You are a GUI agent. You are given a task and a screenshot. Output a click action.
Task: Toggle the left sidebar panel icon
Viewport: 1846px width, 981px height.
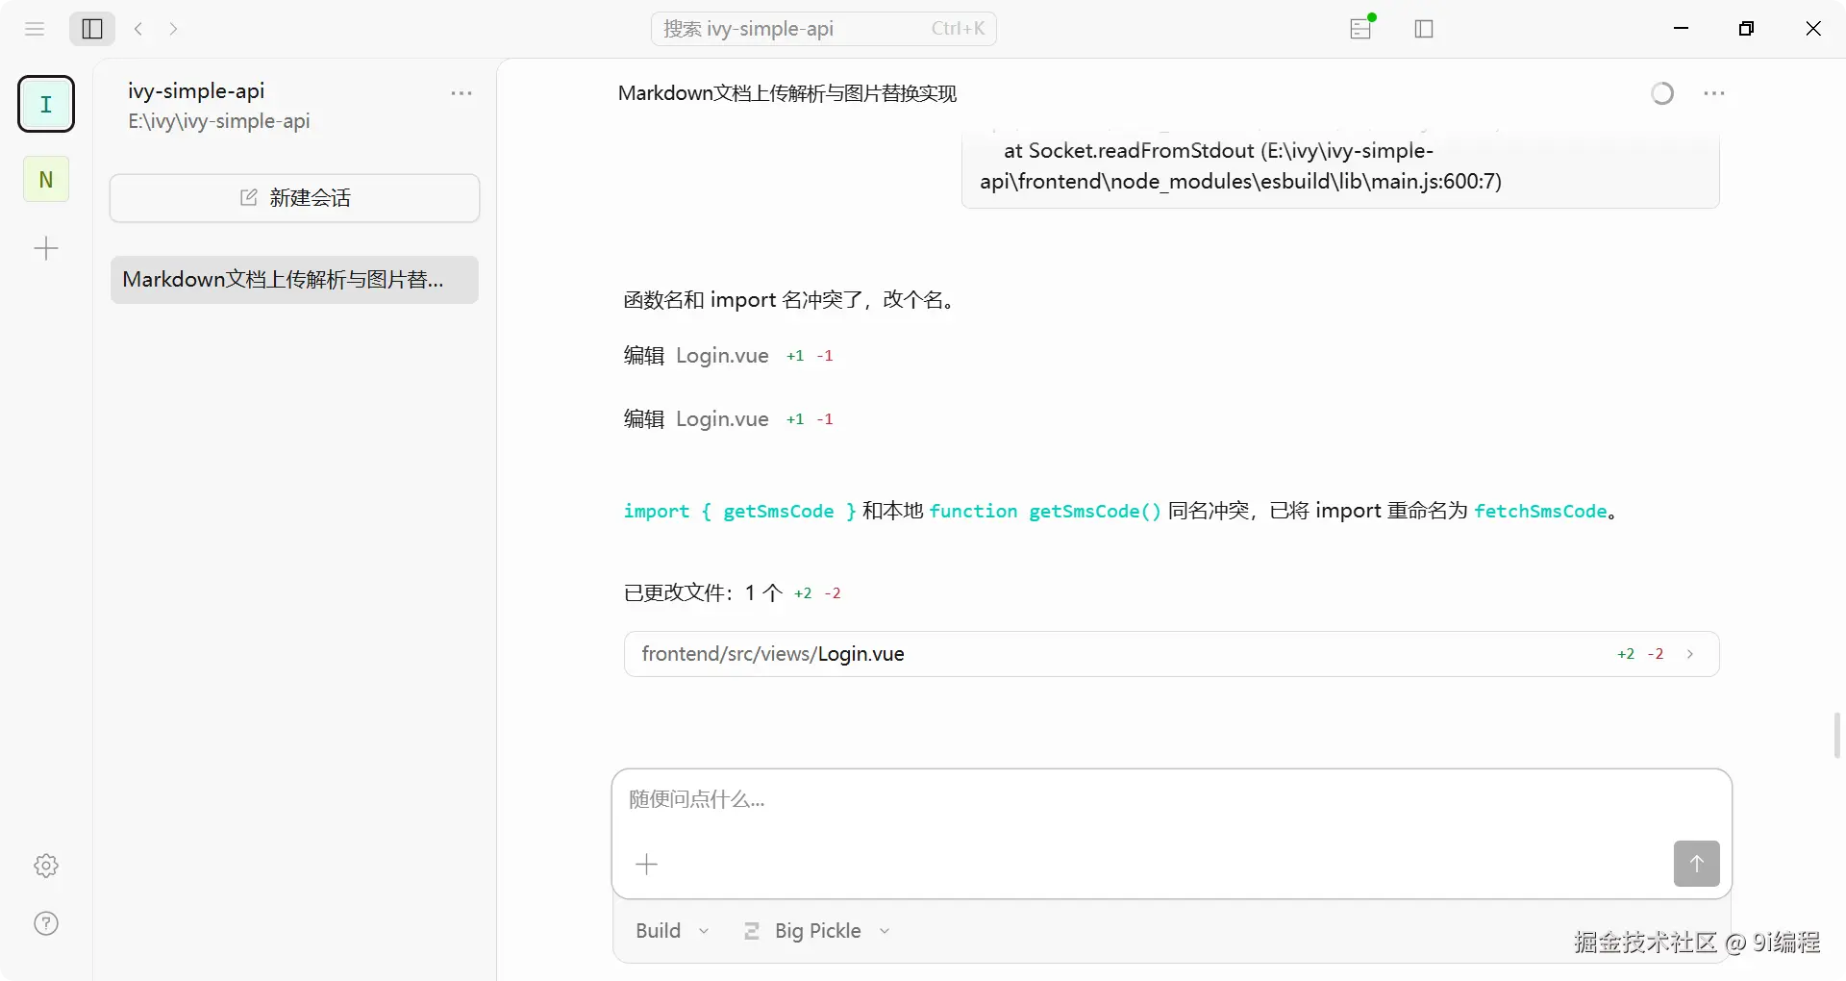92,29
